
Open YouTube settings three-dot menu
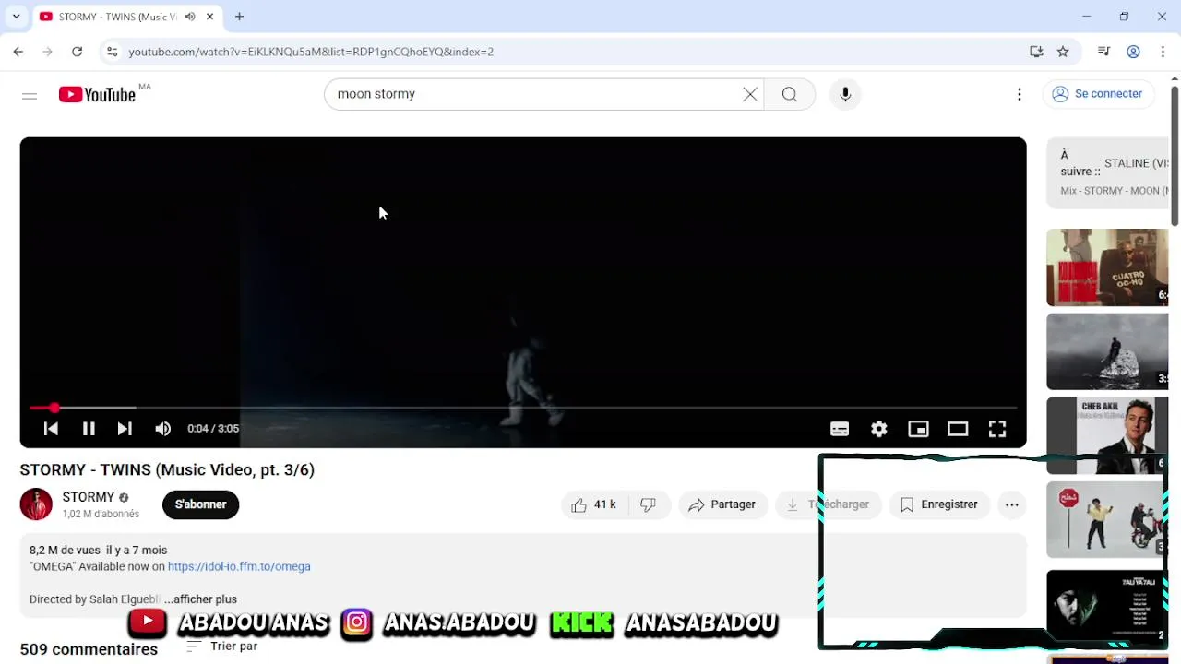(x=1020, y=94)
